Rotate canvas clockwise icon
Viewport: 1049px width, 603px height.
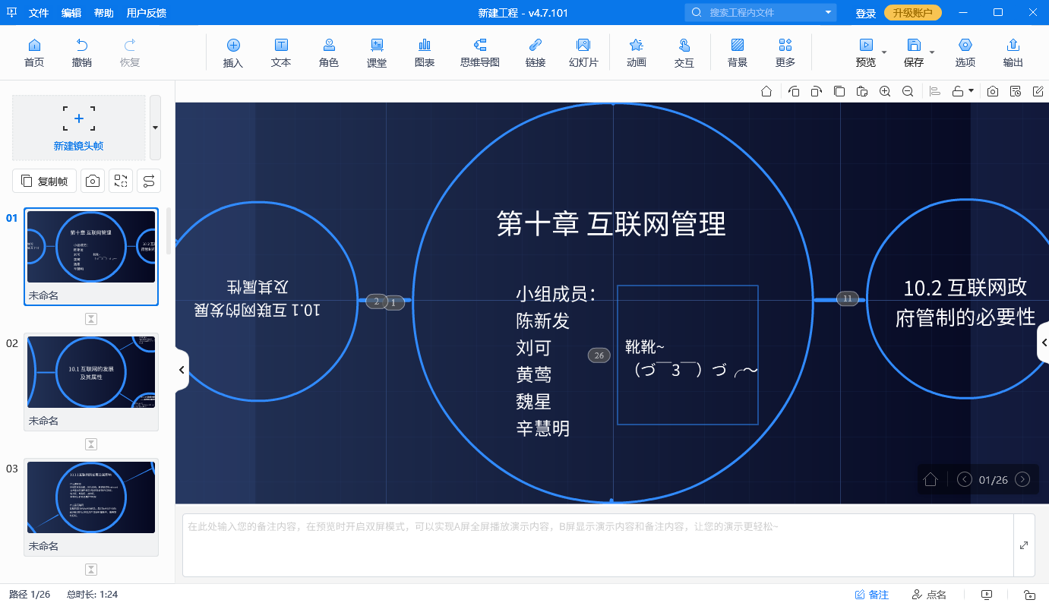tap(816, 91)
